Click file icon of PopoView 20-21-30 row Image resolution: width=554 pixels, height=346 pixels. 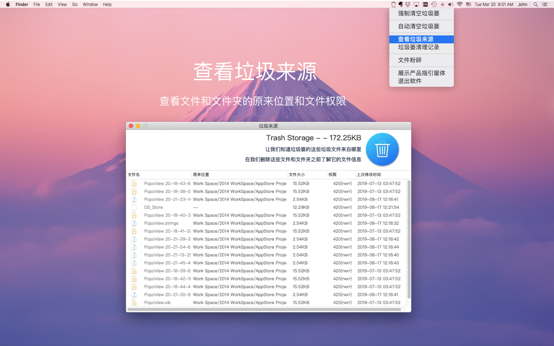134,295
